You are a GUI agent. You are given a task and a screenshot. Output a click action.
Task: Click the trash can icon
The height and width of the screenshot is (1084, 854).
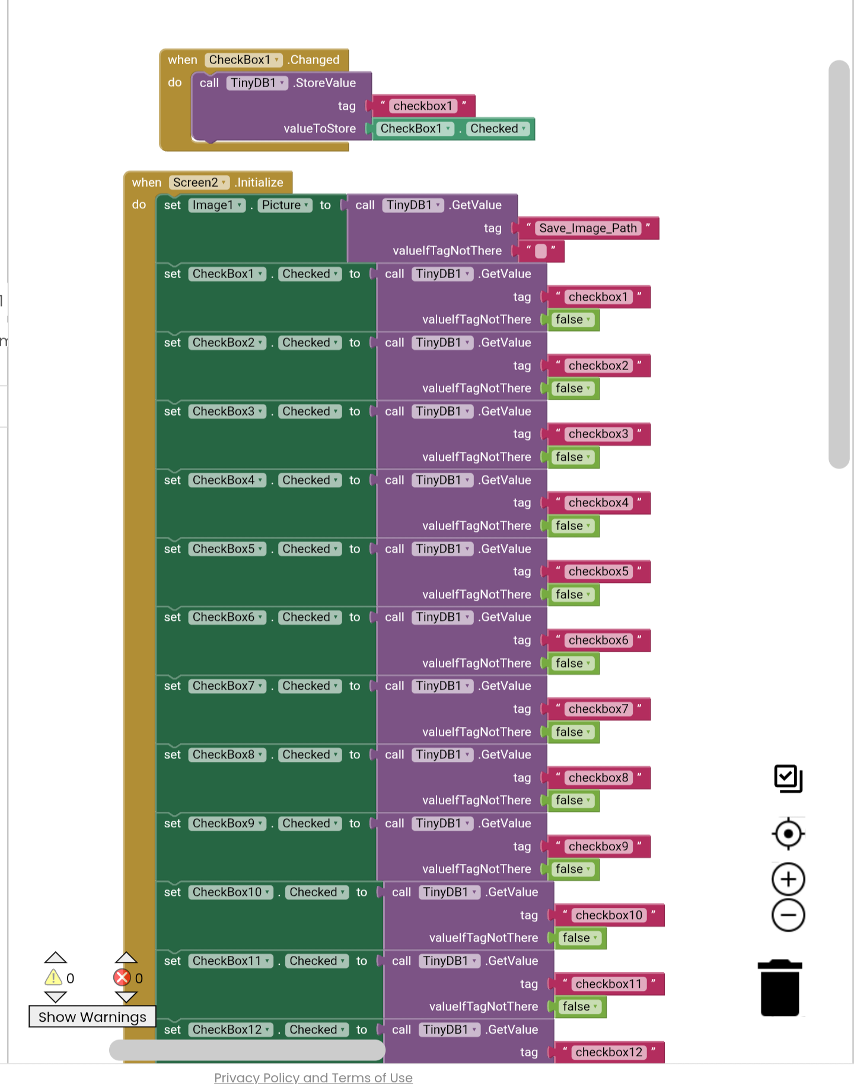click(780, 987)
